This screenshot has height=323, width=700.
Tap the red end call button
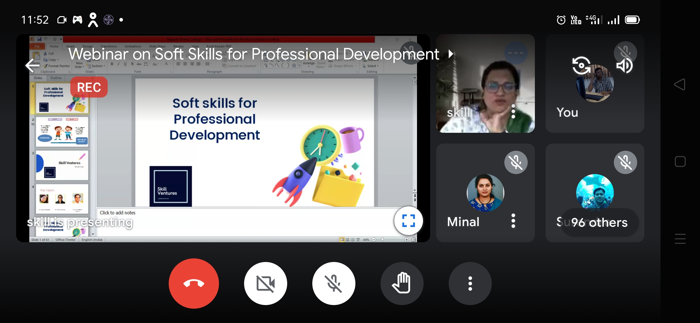[194, 283]
